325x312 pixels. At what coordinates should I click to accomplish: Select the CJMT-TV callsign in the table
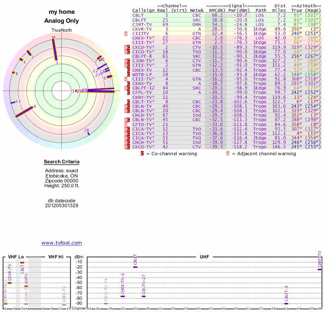141,24
